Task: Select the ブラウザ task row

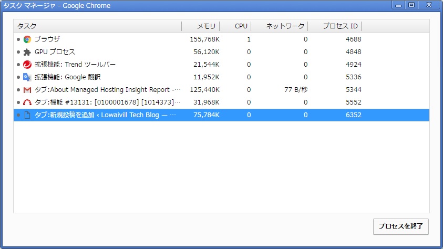Action: 222,39
